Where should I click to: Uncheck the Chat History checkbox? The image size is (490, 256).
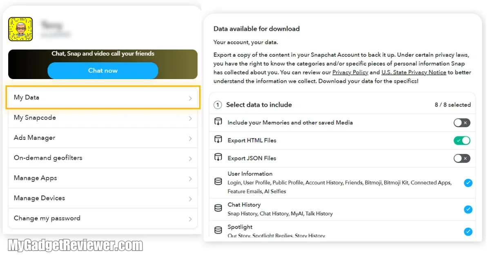click(468, 210)
